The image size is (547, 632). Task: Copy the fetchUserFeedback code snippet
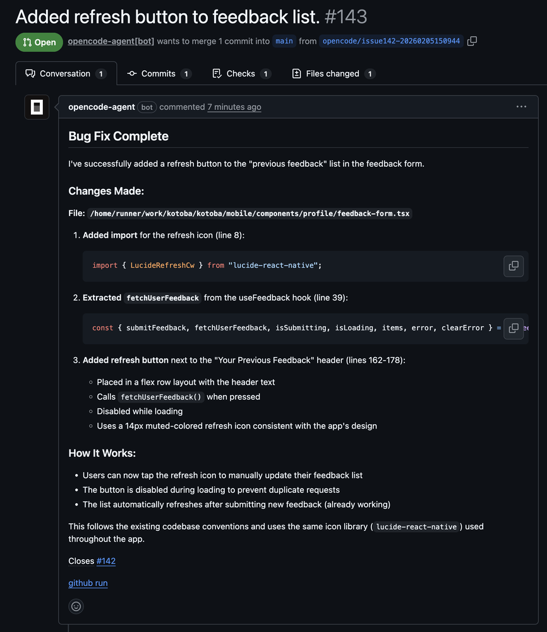click(x=513, y=328)
